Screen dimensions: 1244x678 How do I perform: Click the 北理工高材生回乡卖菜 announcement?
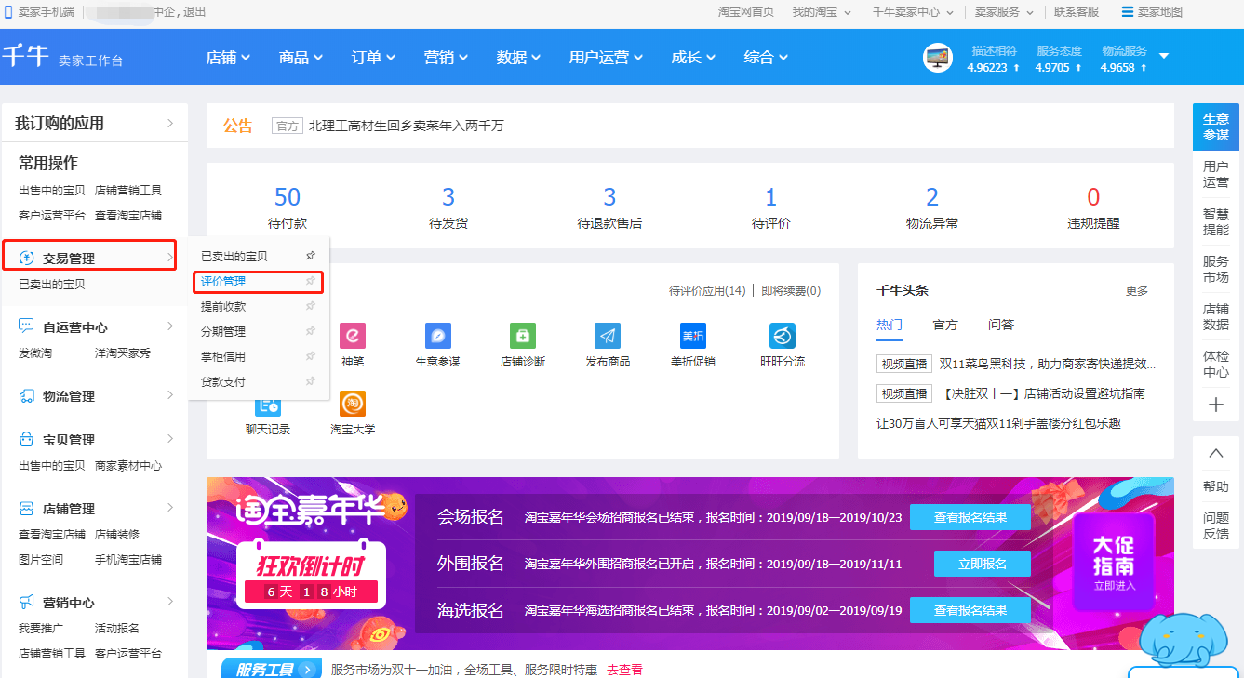407,126
